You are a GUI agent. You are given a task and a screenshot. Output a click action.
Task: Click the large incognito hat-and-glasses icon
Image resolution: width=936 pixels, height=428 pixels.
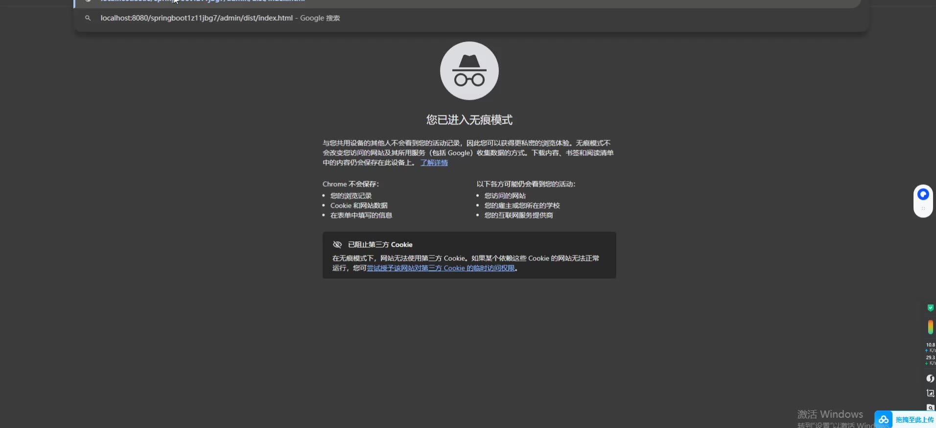469,71
